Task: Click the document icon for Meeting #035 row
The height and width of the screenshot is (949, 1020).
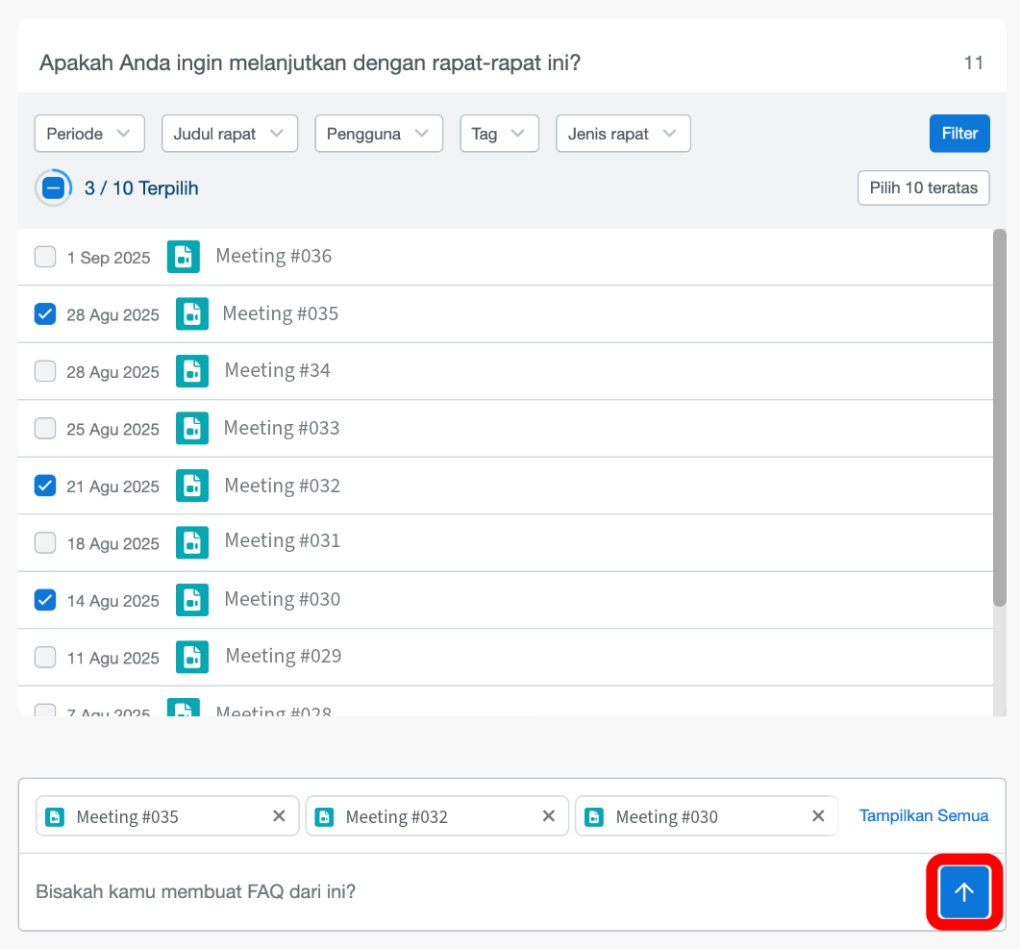Action: coord(192,313)
